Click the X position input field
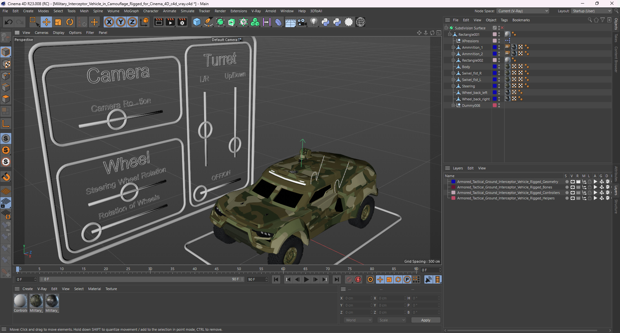 (x=358, y=298)
